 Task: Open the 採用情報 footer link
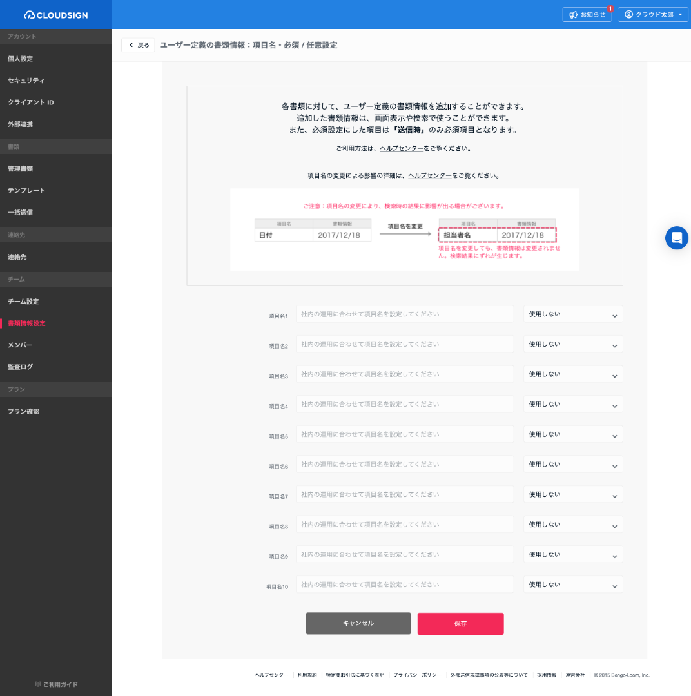pos(547,675)
